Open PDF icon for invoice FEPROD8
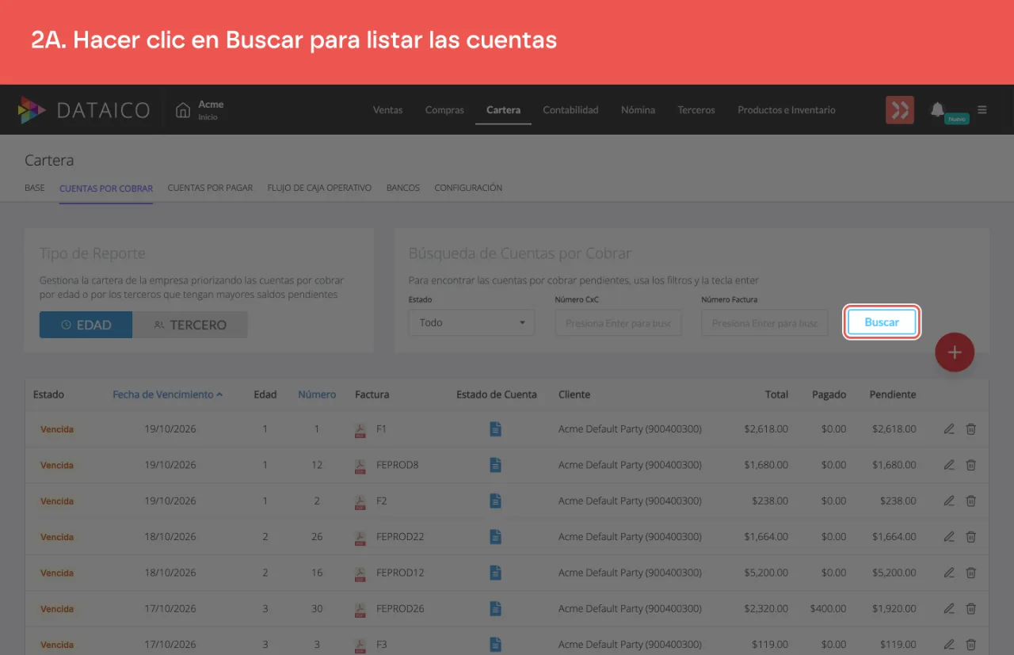Screen dimensions: 1014x655 [x=360, y=466]
